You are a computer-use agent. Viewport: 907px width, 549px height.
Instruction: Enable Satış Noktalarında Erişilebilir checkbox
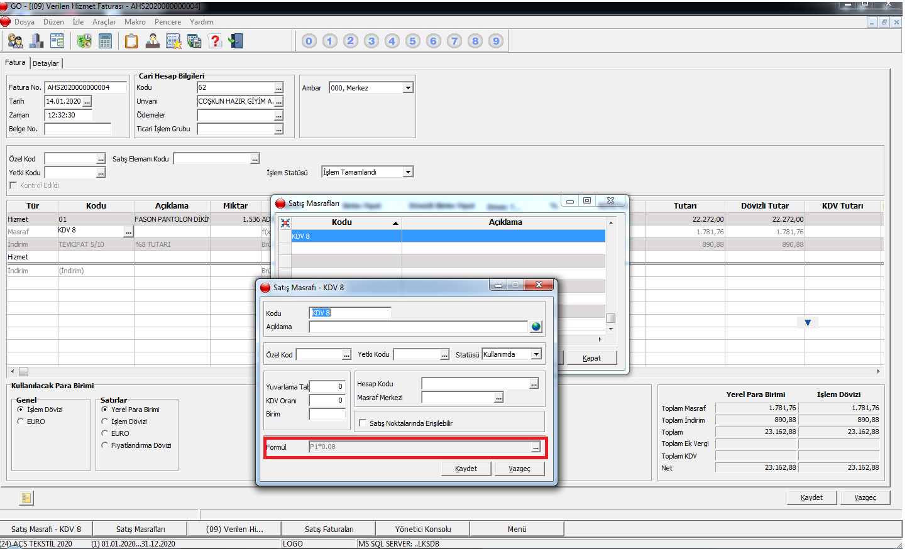[x=363, y=423]
